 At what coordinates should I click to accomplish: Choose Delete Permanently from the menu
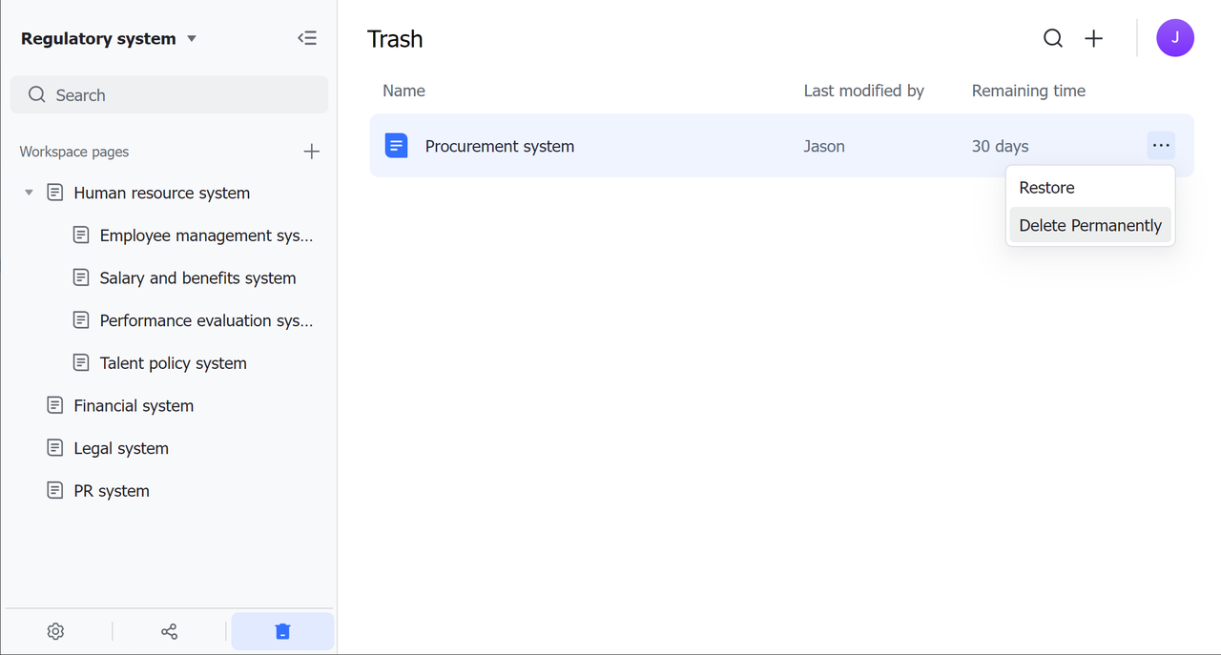1089,226
